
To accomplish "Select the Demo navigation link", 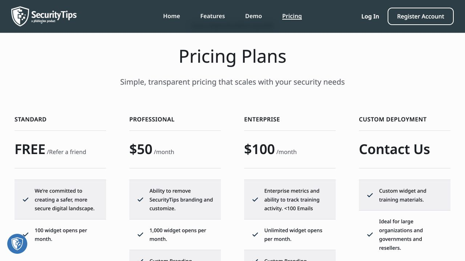I will coord(254,16).
